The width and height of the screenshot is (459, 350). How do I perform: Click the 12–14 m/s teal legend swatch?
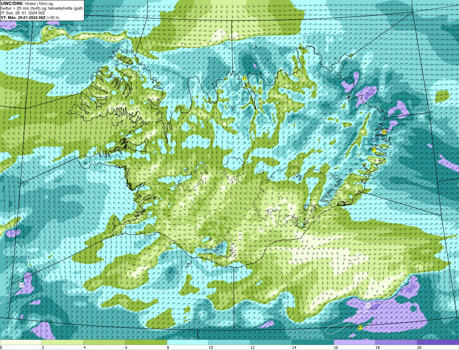271,342
